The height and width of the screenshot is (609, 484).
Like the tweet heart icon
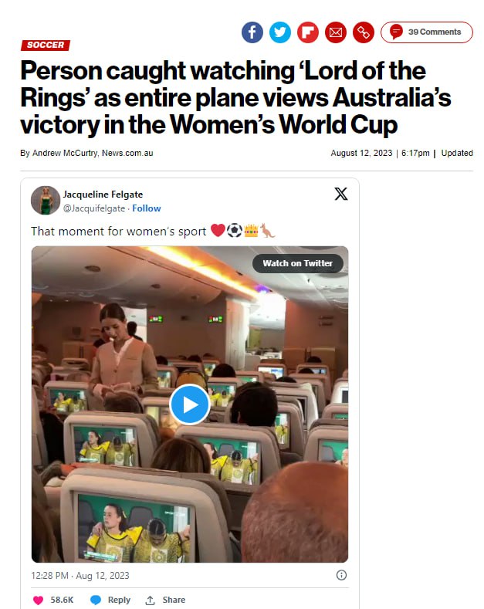(x=38, y=600)
